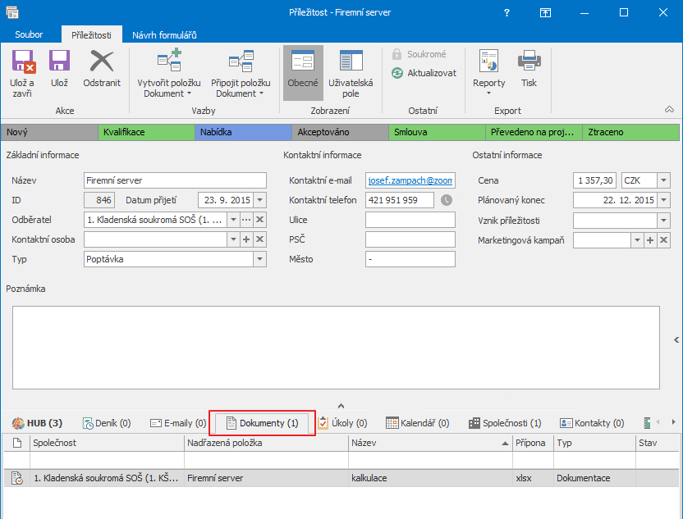Viewport: 683px width, 519px height.
Task: Click the Ulice input field
Action: coord(410,220)
